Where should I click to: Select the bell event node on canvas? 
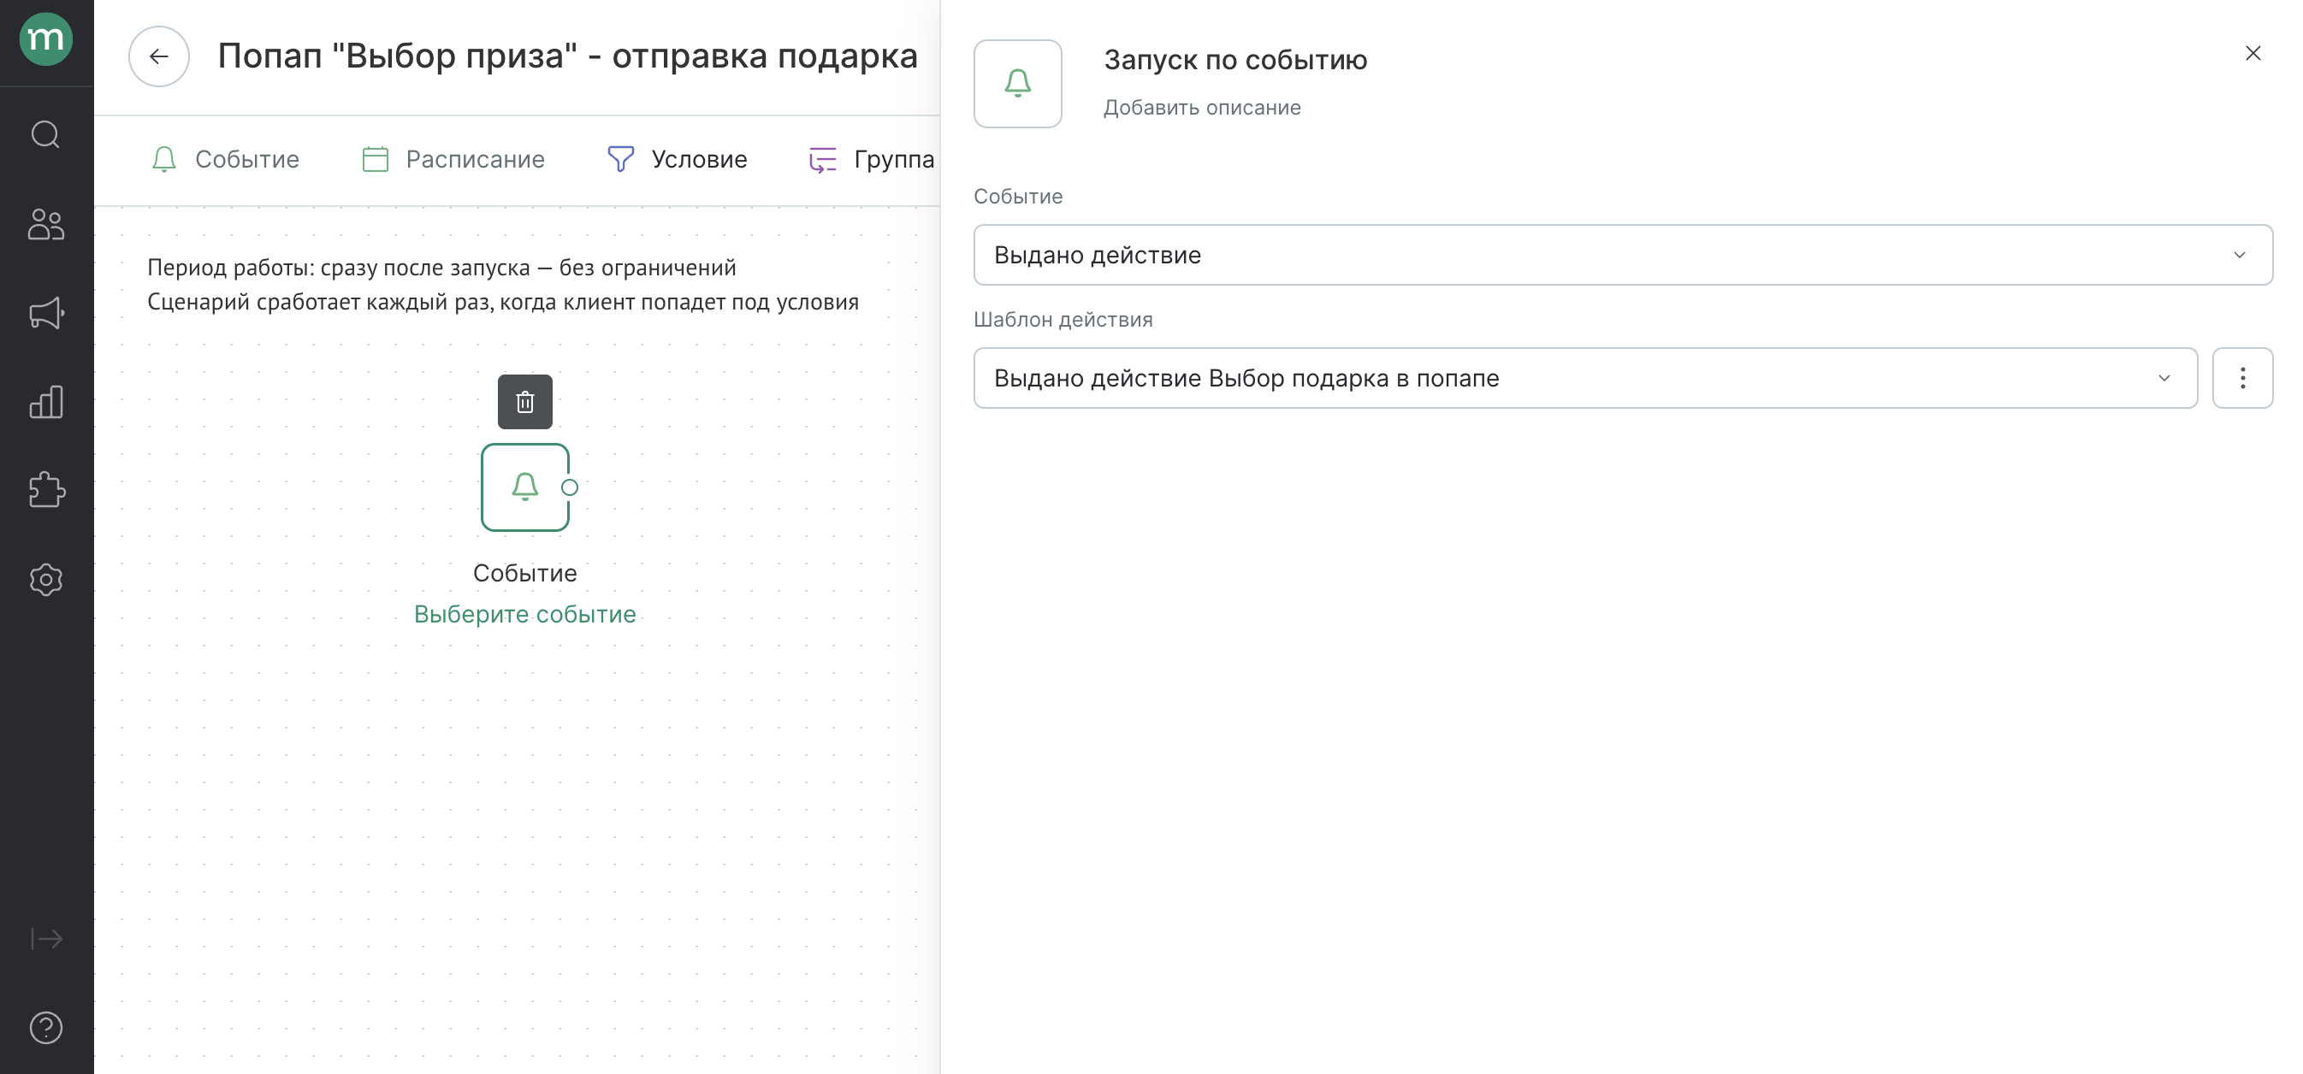[x=524, y=487]
